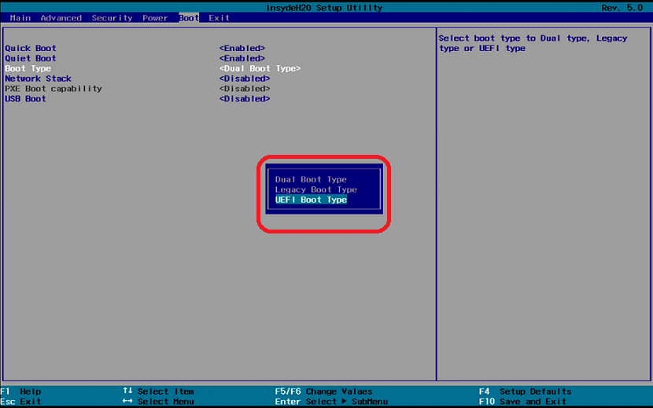Image resolution: width=653 pixels, height=408 pixels.
Task: Open the Advanced tab
Action: click(61, 18)
